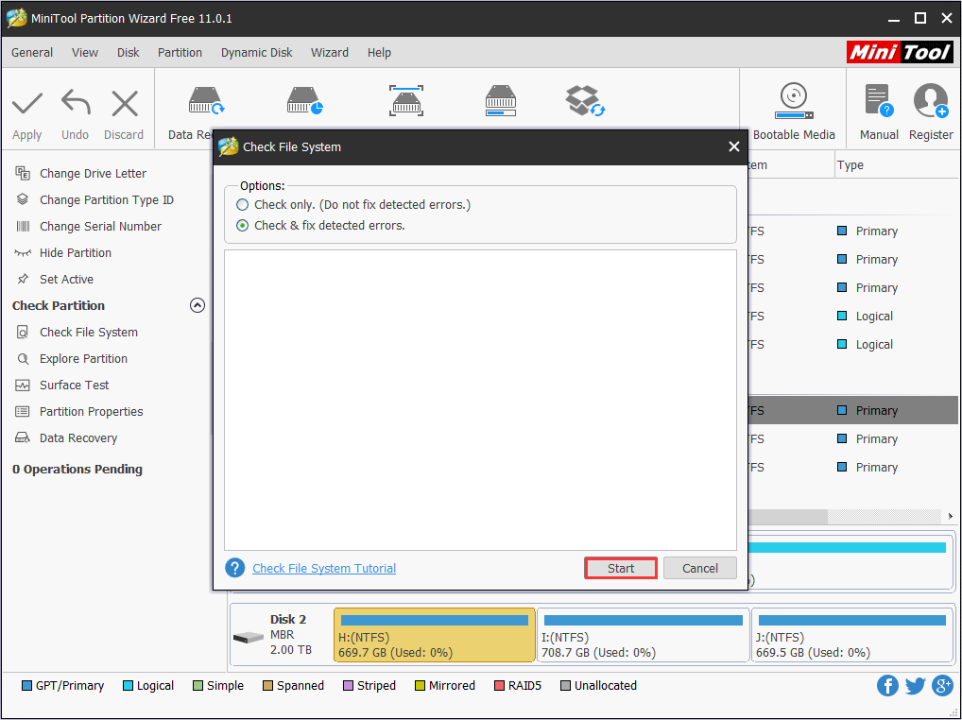
Task: Open the Partition menu
Action: [x=180, y=53]
